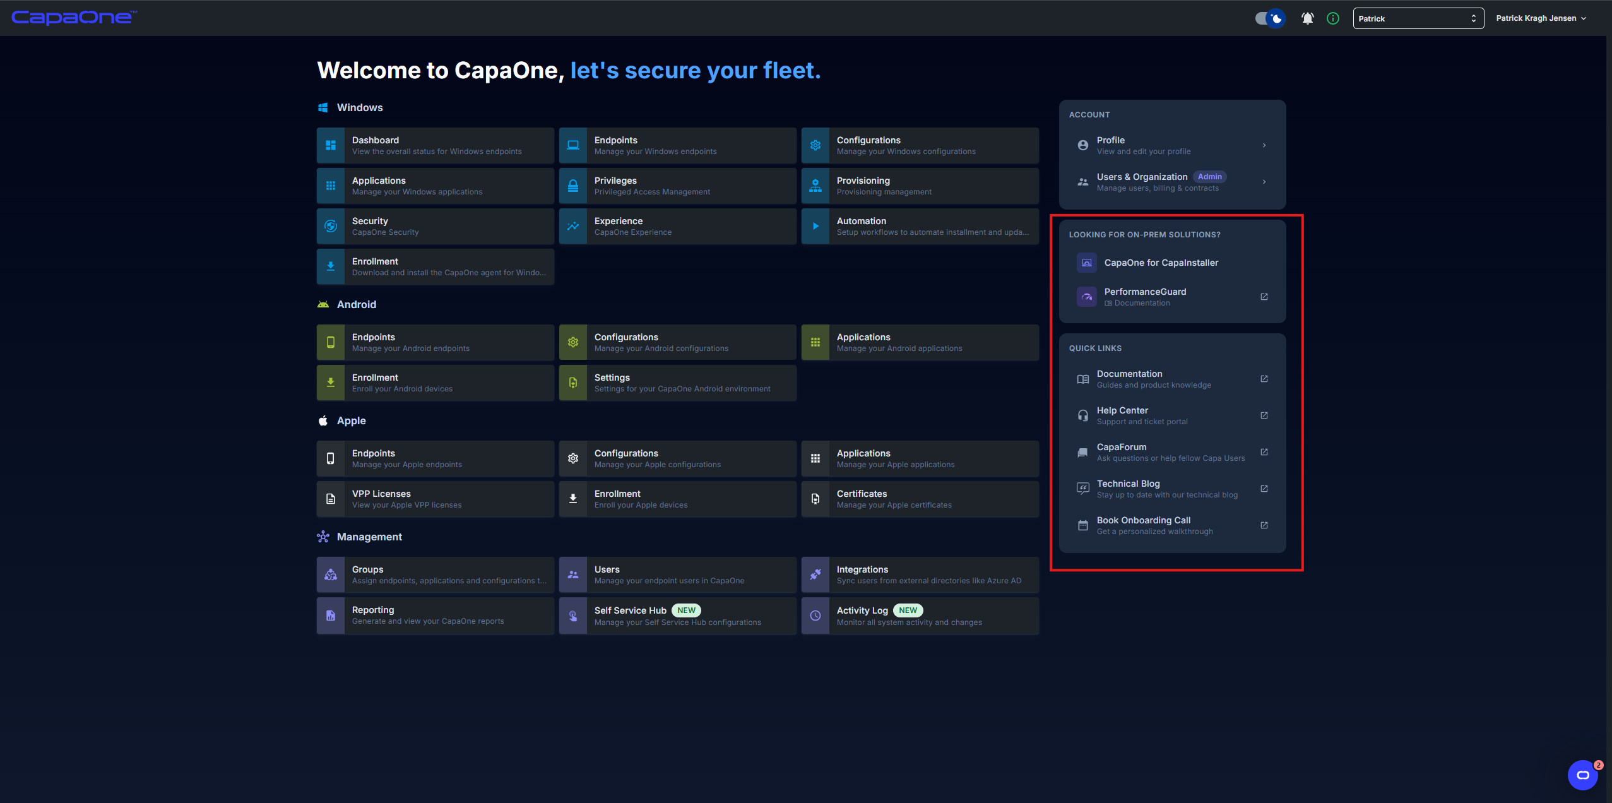This screenshot has height=803, width=1612.
Task: Click the Apple Configurations gear icon
Action: 573,458
